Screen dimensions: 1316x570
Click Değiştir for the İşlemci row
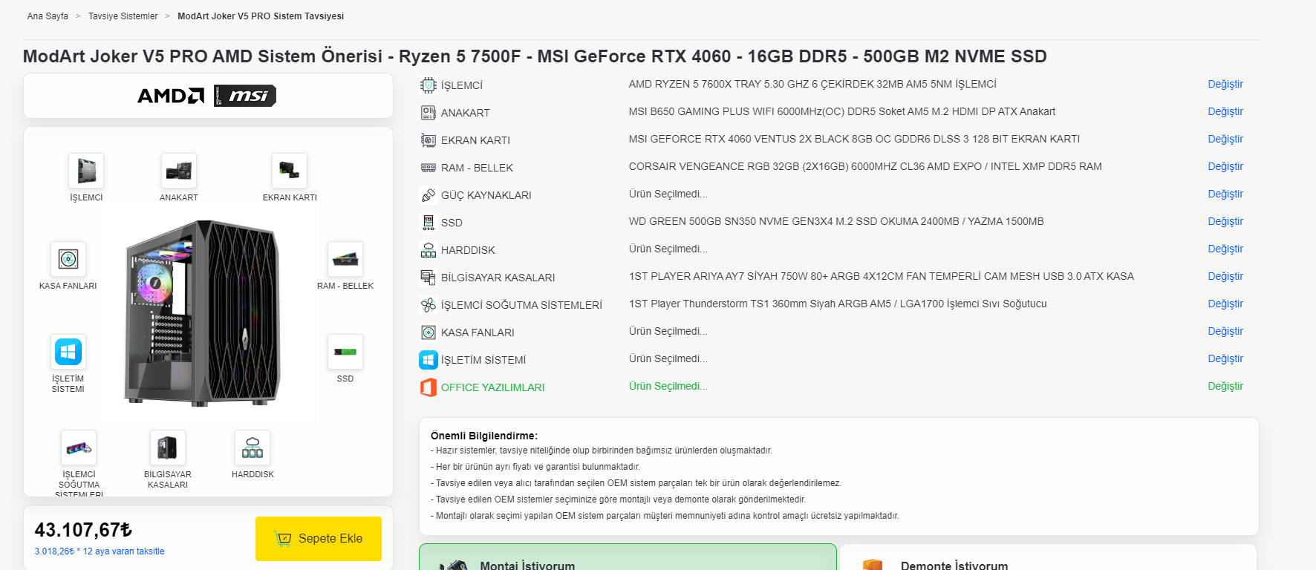[x=1225, y=84]
